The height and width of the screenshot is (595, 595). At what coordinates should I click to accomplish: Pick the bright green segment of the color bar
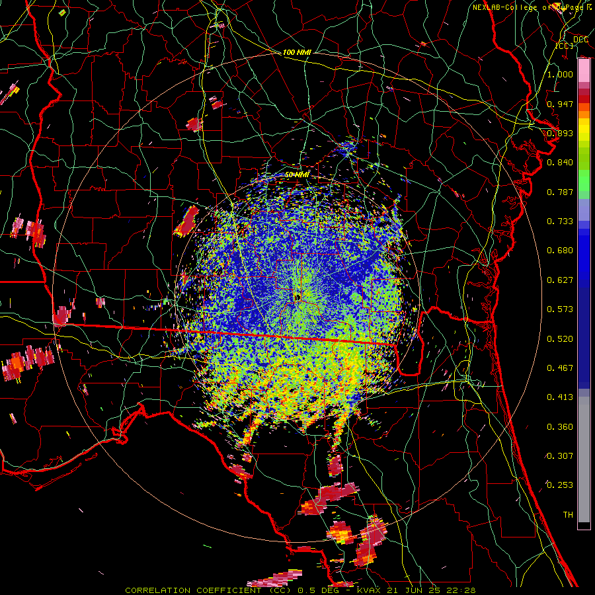pyautogui.click(x=584, y=180)
